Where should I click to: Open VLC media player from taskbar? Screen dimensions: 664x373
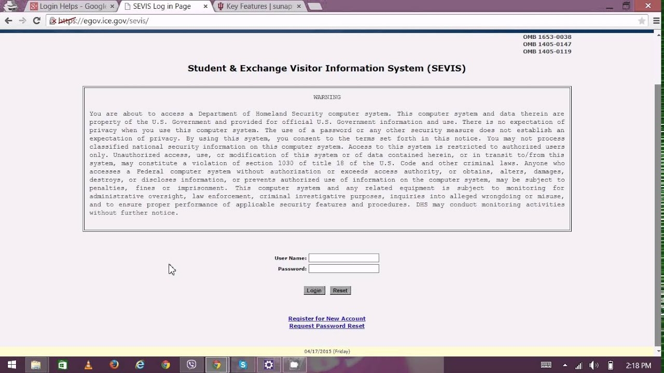(x=88, y=365)
